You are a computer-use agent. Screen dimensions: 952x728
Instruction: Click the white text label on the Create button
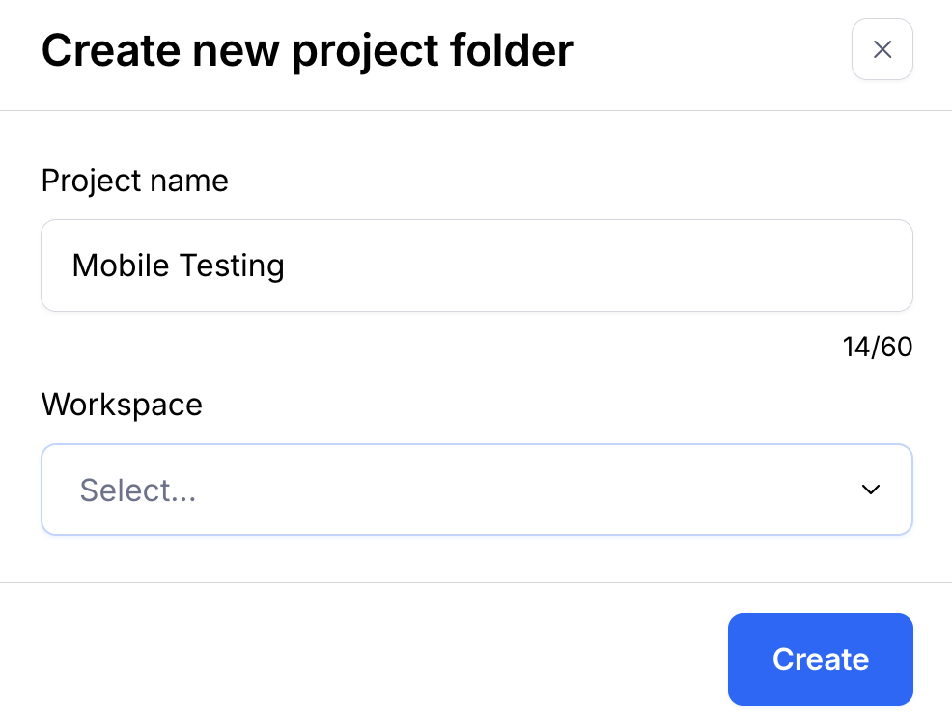coord(820,659)
